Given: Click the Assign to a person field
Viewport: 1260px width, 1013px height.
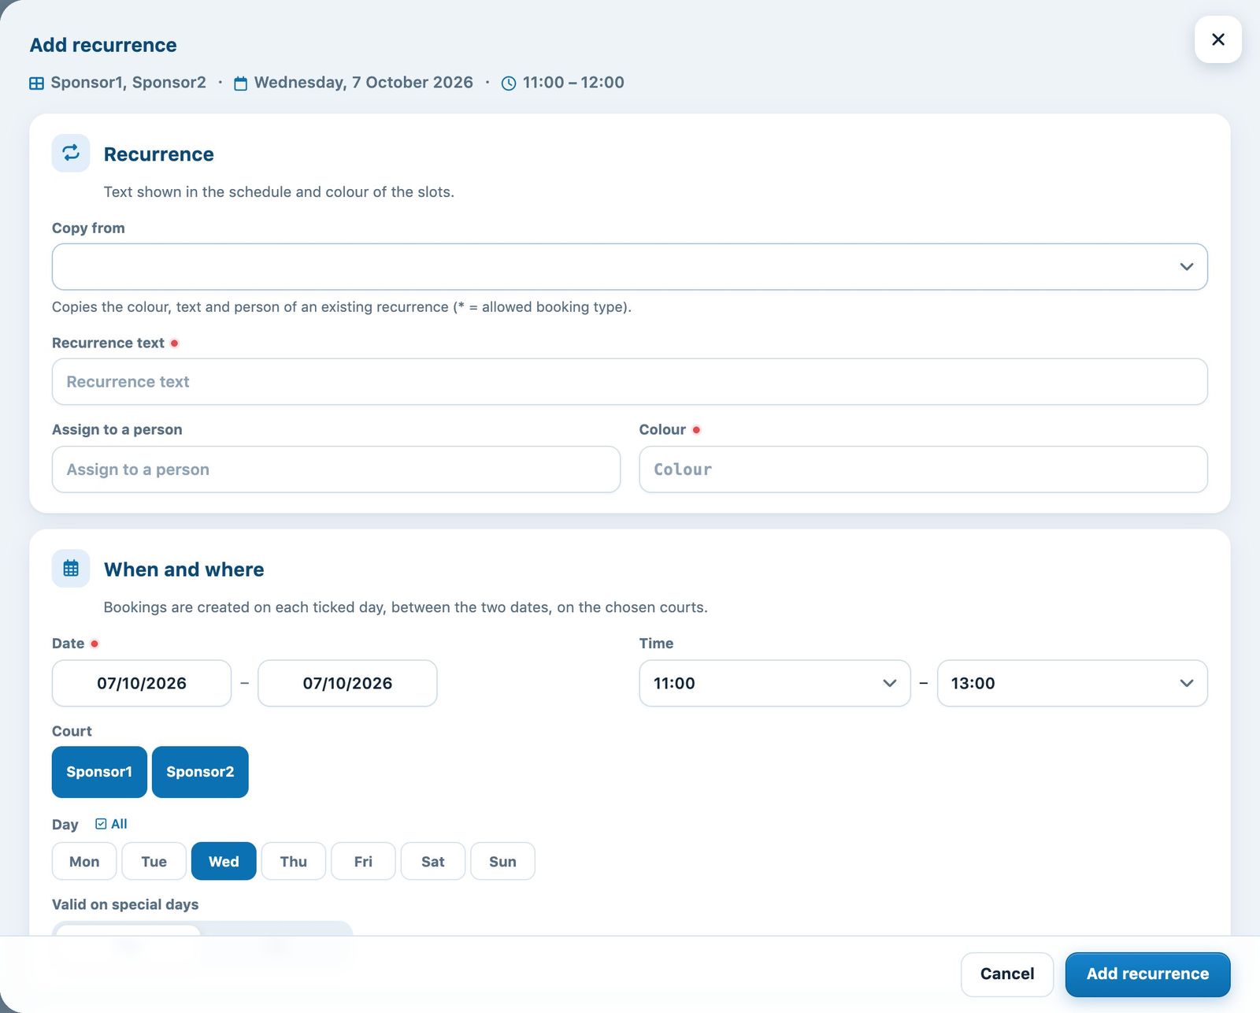Looking at the screenshot, I should click(x=335, y=469).
